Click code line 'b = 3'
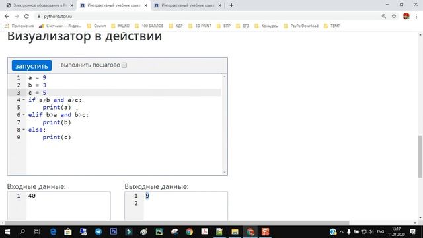423x238 pixels. 37,85
